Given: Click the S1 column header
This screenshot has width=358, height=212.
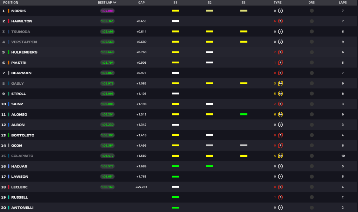Looking at the screenshot, I should tap(175, 2).
